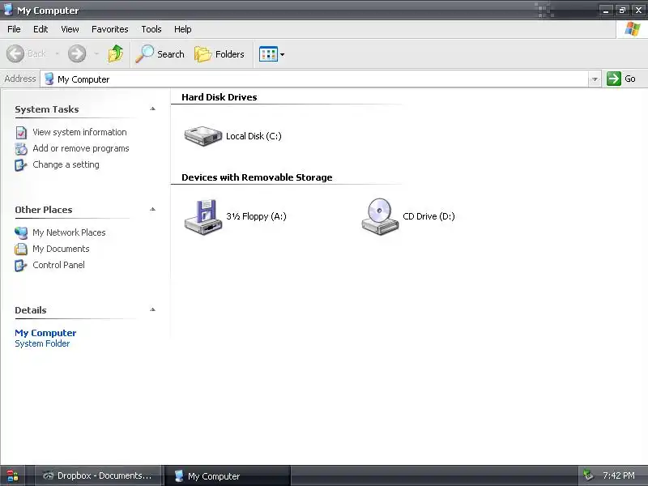
Task: Click Add or remove programs link
Action: point(81,148)
